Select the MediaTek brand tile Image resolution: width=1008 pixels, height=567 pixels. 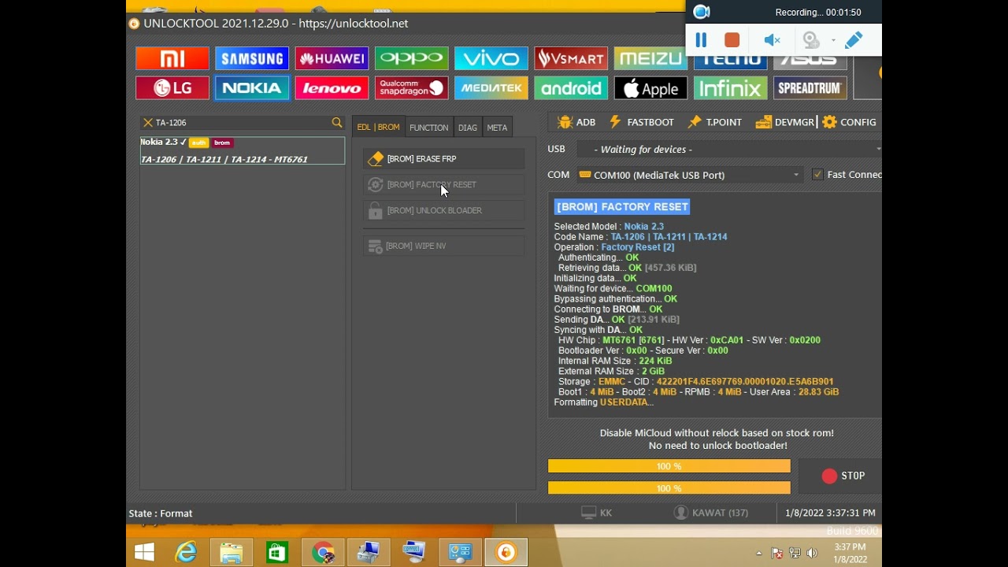click(491, 88)
